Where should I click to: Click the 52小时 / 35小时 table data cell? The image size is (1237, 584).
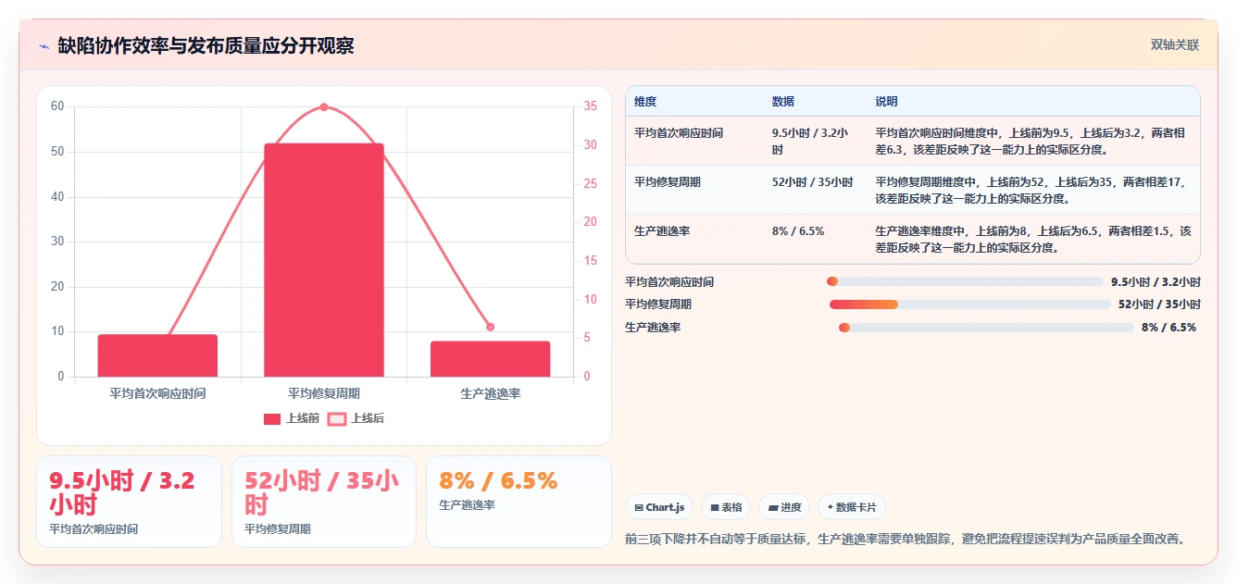click(816, 190)
